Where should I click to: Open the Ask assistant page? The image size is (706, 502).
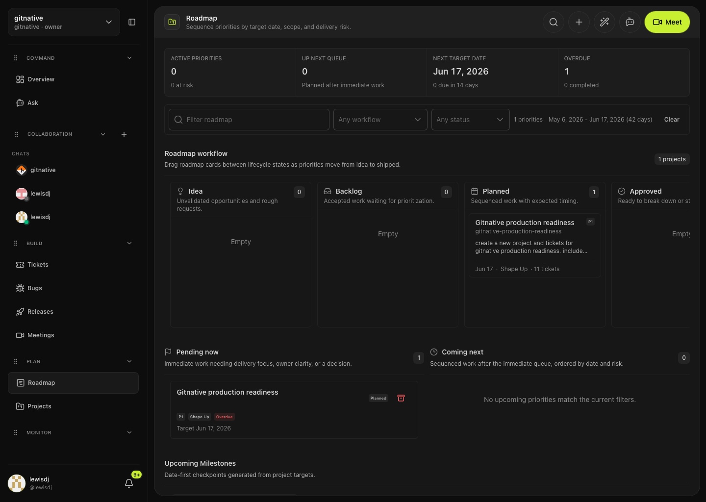(73, 103)
